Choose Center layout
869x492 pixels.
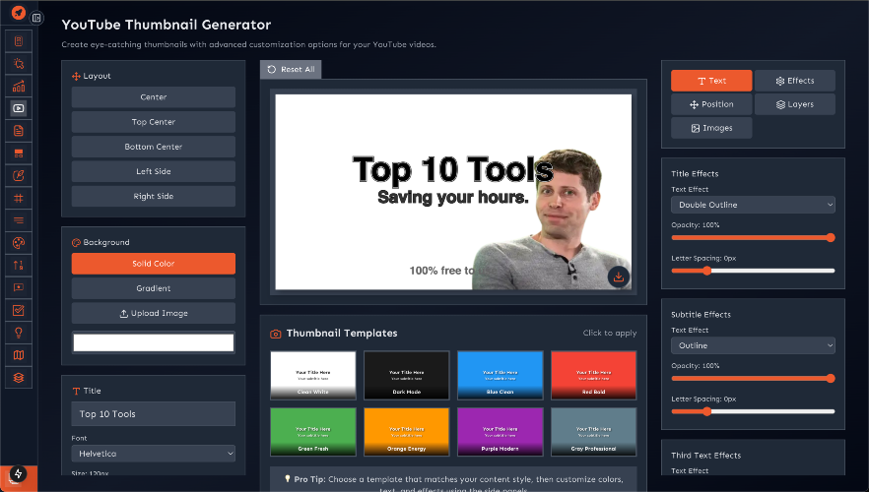click(x=154, y=96)
